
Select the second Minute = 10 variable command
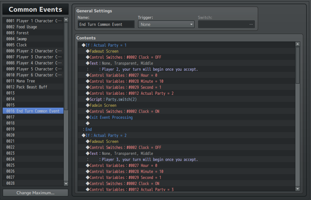(x=186, y=171)
